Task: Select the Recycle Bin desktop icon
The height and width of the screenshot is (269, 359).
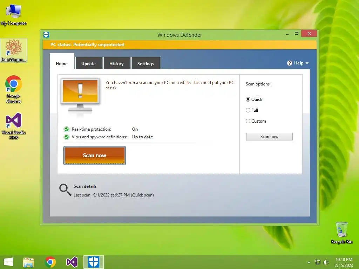Action: pyautogui.click(x=341, y=233)
